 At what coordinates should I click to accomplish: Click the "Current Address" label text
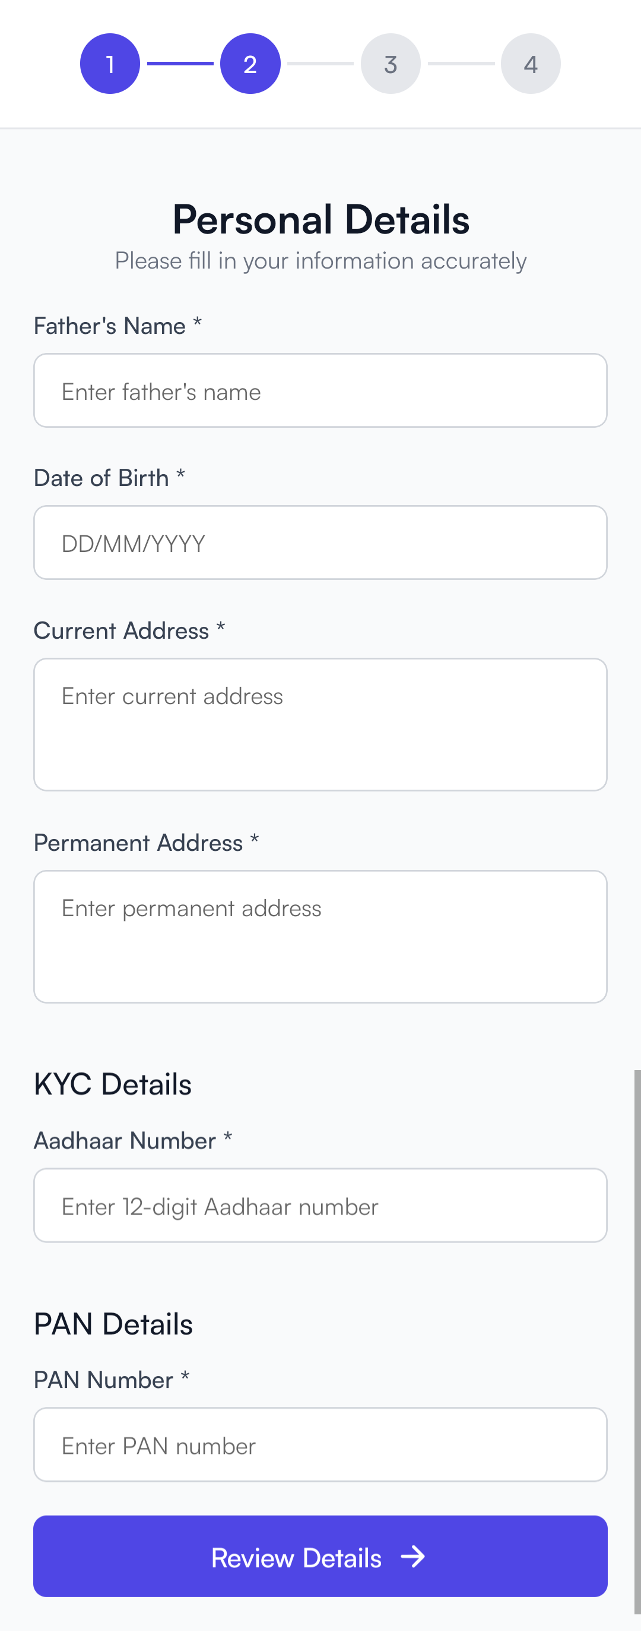click(121, 630)
